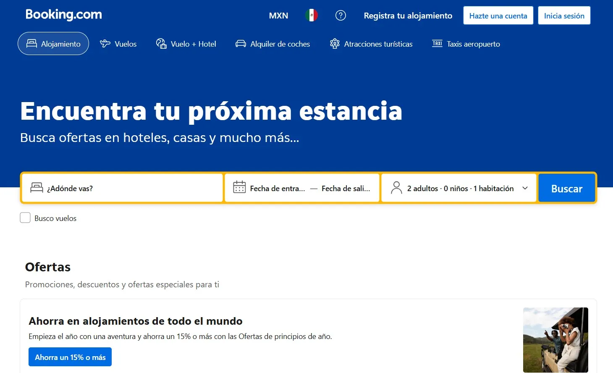Click the help question mark icon
The height and width of the screenshot is (373, 613).
click(x=341, y=16)
